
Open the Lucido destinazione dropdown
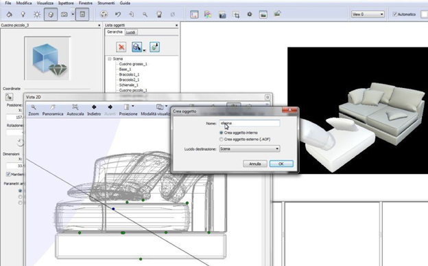pyautogui.click(x=250, y=148)
